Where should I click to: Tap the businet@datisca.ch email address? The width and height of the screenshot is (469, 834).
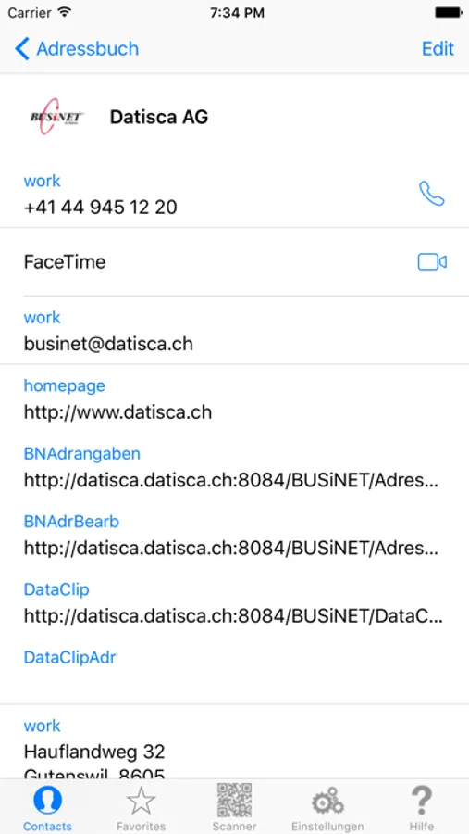pyautogui.click(x=108, y=344)
